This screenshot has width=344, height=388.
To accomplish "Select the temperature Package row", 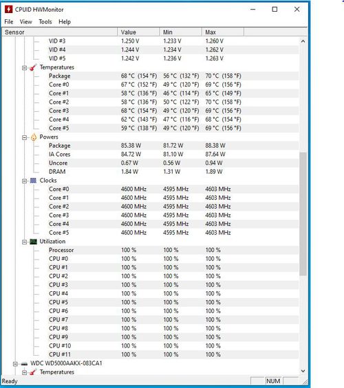I will coord(173,76).
